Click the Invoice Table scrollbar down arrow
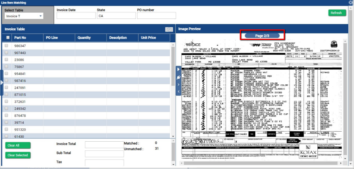The width and height of the screenshot is (354, 169). click(x=173, y=136)
